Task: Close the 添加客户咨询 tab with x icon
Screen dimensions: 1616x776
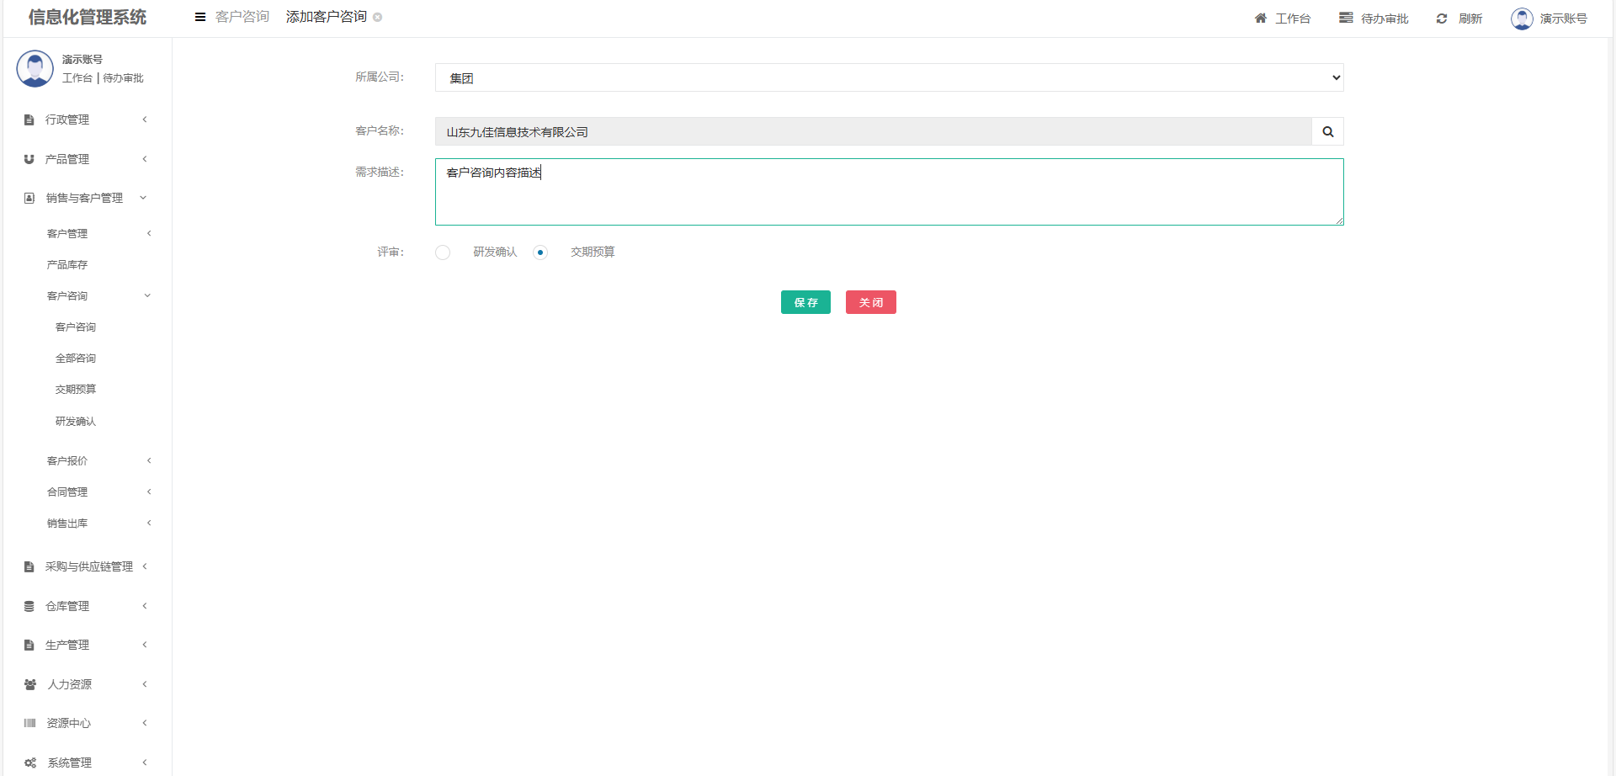Action: 378,17
